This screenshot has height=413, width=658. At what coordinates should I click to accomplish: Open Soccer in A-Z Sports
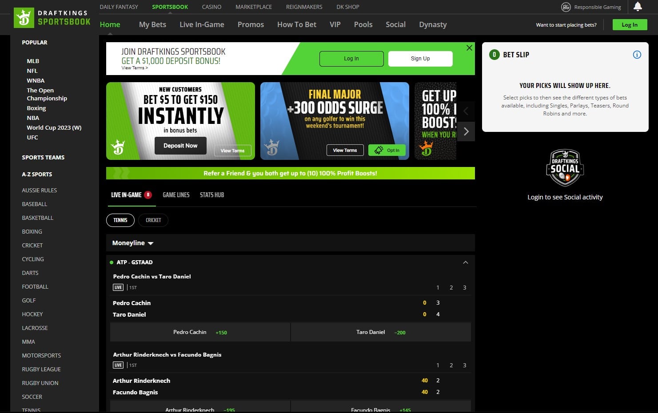[32, 397]
